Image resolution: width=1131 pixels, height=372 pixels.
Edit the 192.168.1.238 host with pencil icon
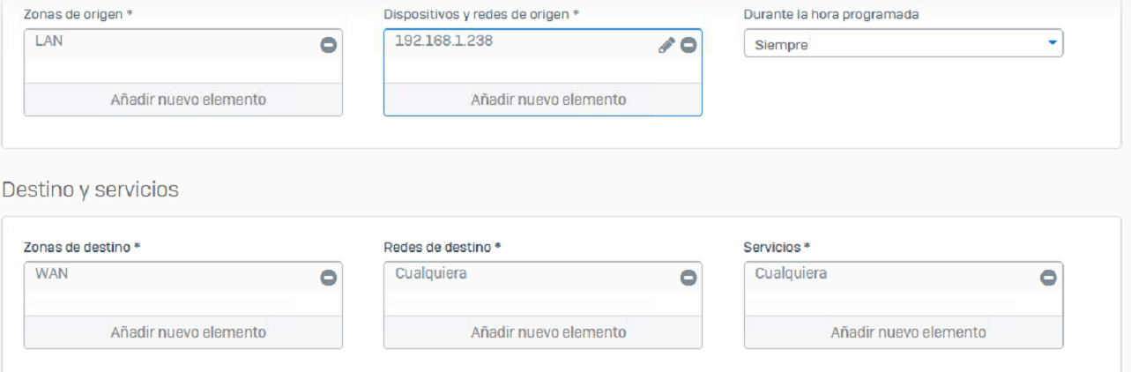pos(666,45)
